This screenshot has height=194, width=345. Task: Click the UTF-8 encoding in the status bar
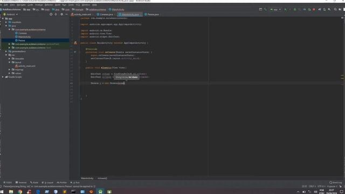click(321, 186)
